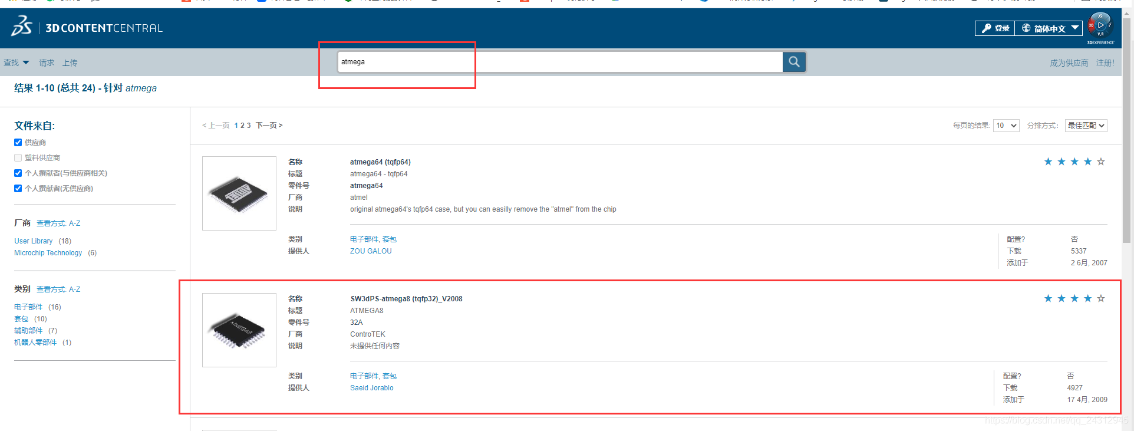Open the 请求 menu item
1134x431 pixels.
tap(47, 62)
